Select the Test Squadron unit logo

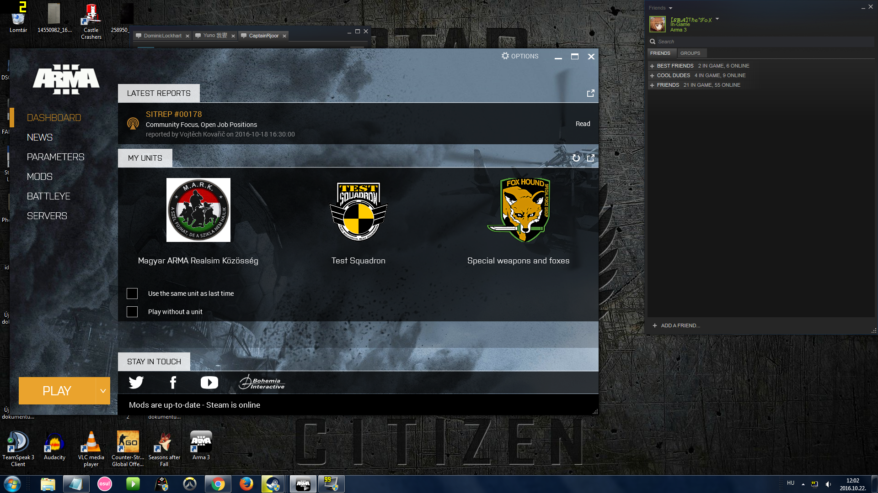click(359, 210)
